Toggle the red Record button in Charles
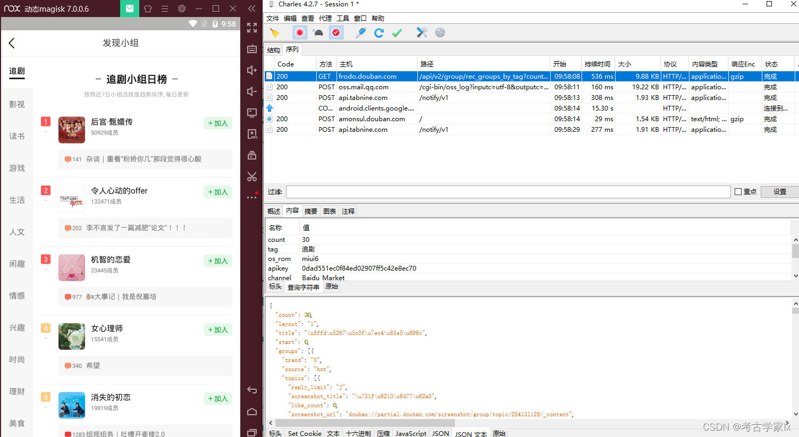This screenshot has width=799, height=437. [x=300, y=33]
